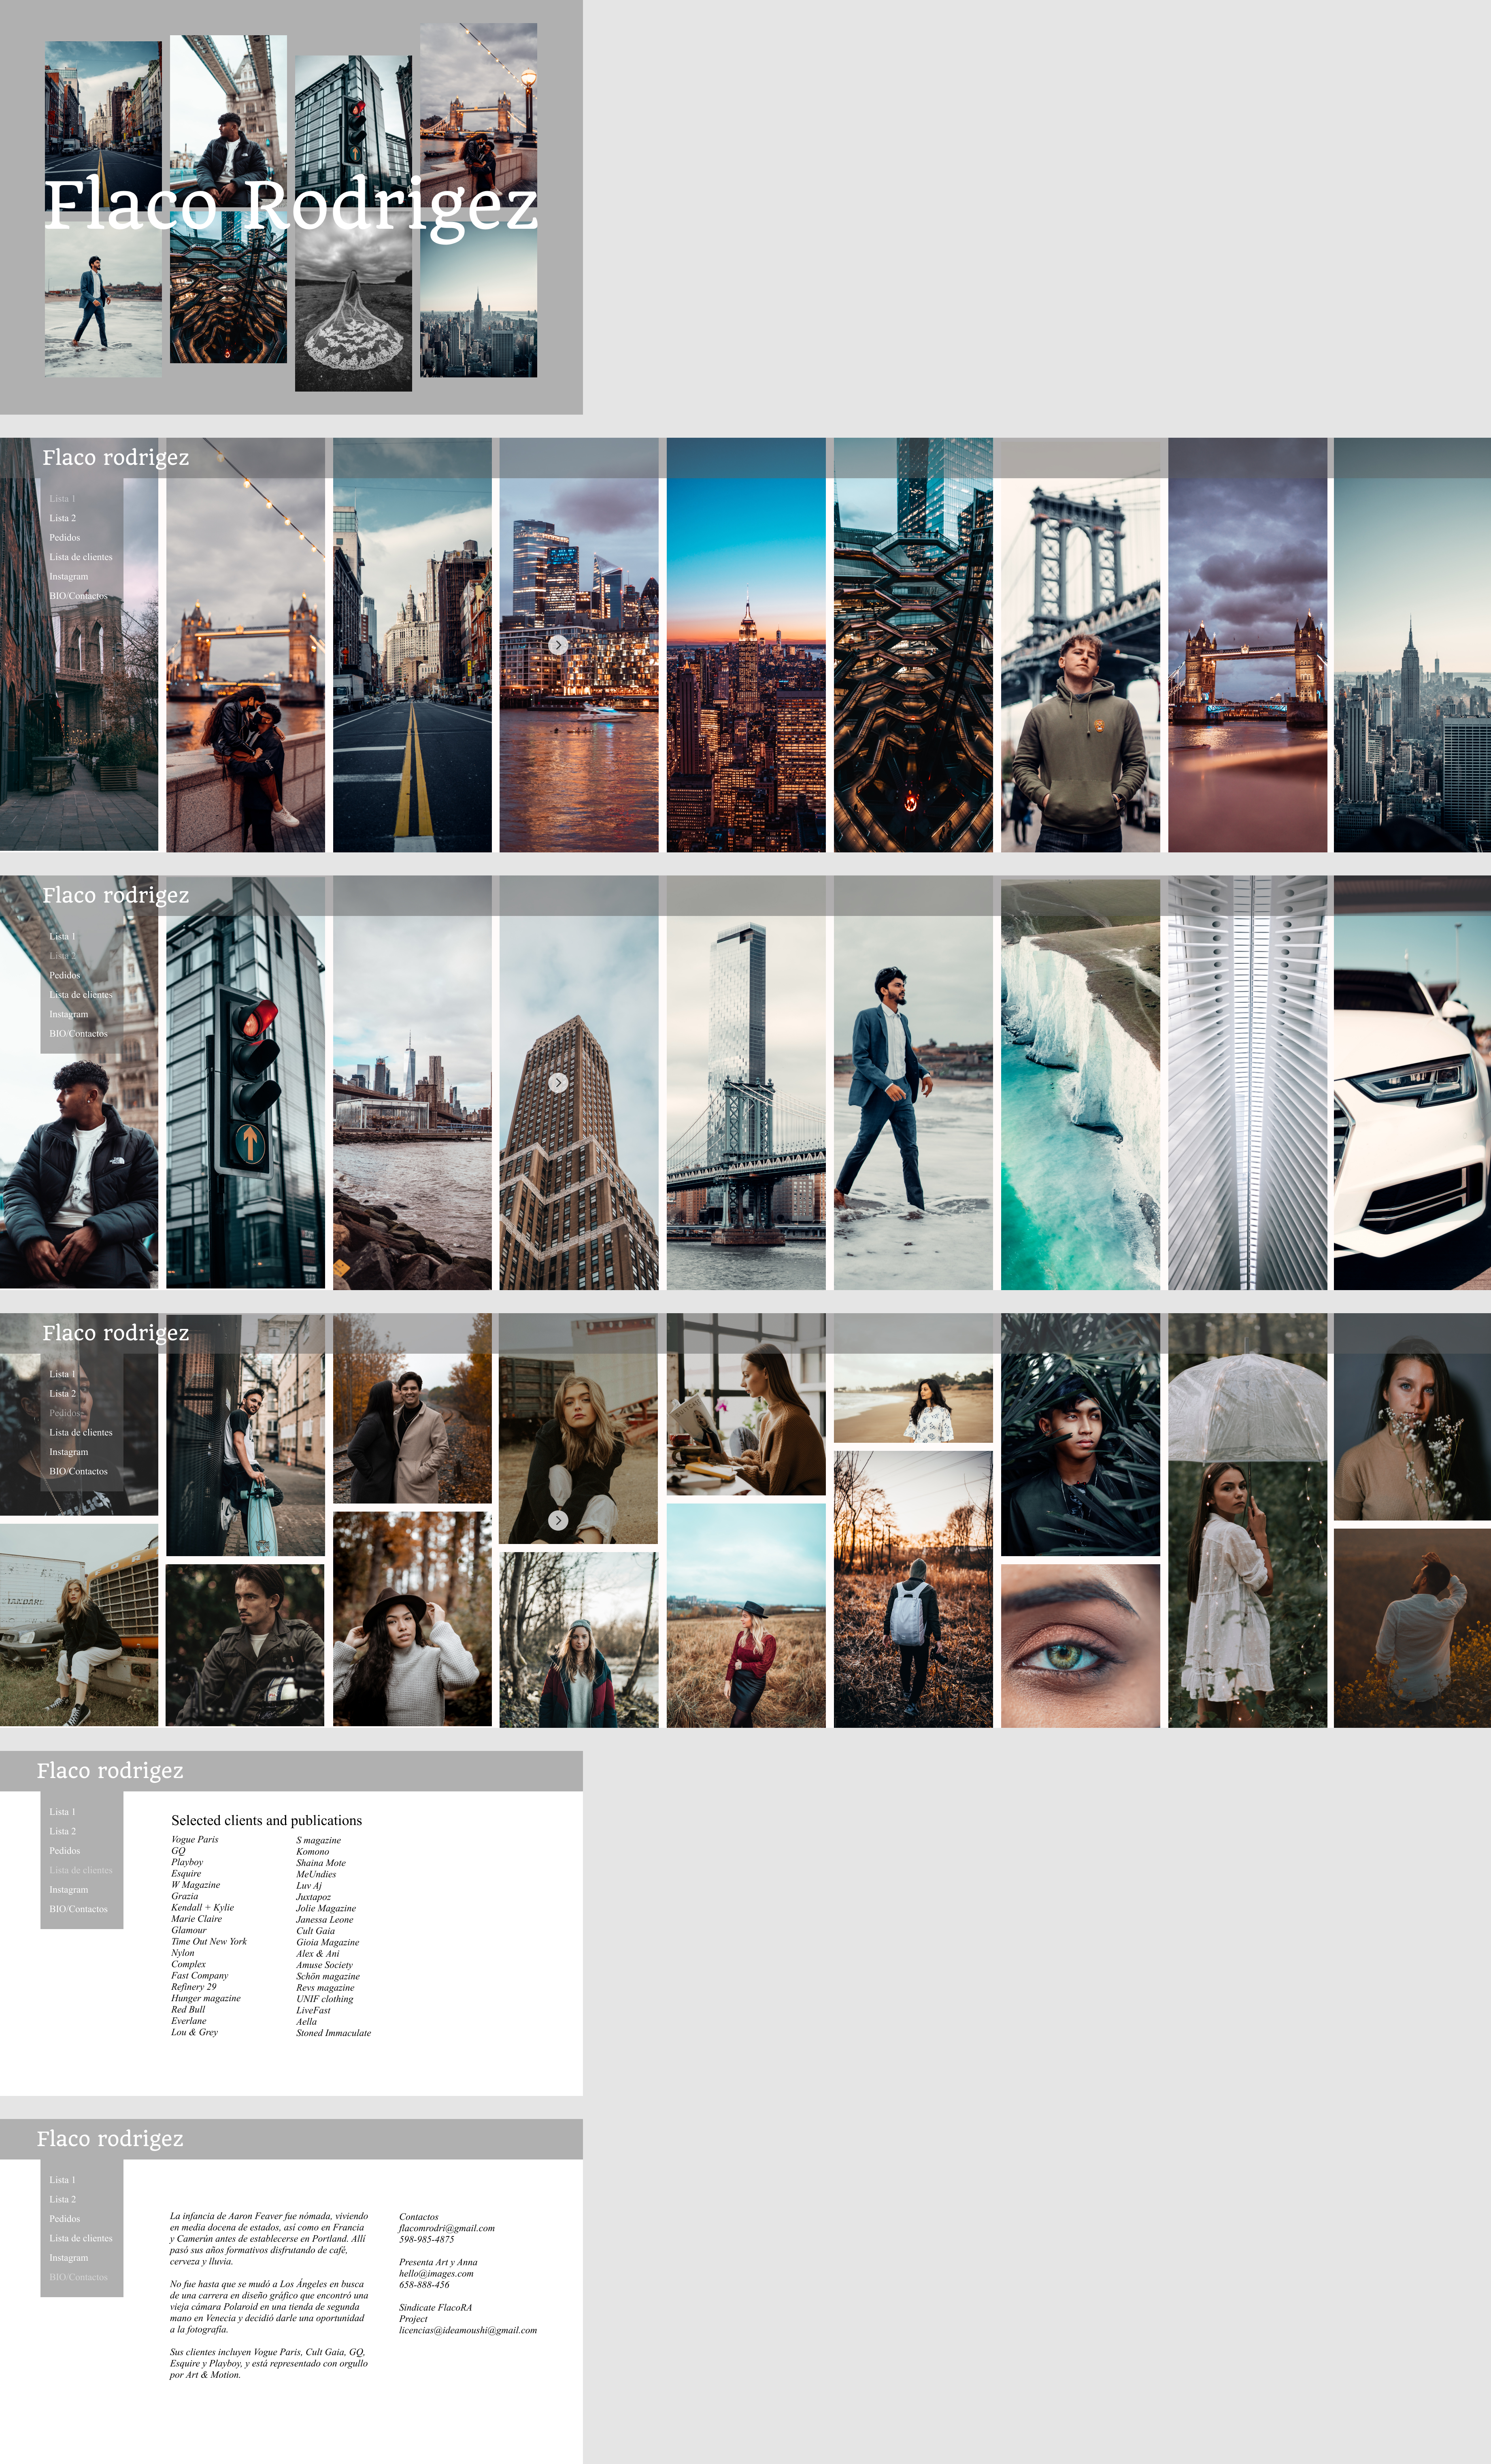This screenshot has height=2464, width=1491.
Task: Open the woman in cream sweater and hat photo
Action: pyautogui.click(x=412, y=1619)
